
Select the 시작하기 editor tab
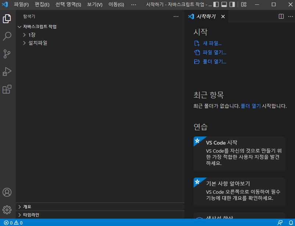[206, 17]
